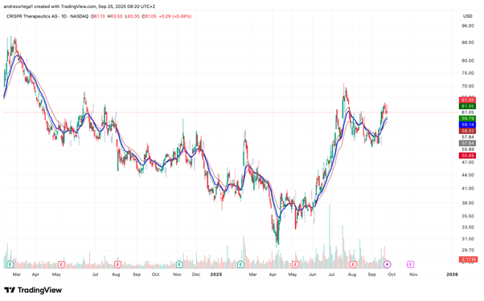Click the red 61.05 last price tag
The image size is (484, 301).
(x=467, y=100)
